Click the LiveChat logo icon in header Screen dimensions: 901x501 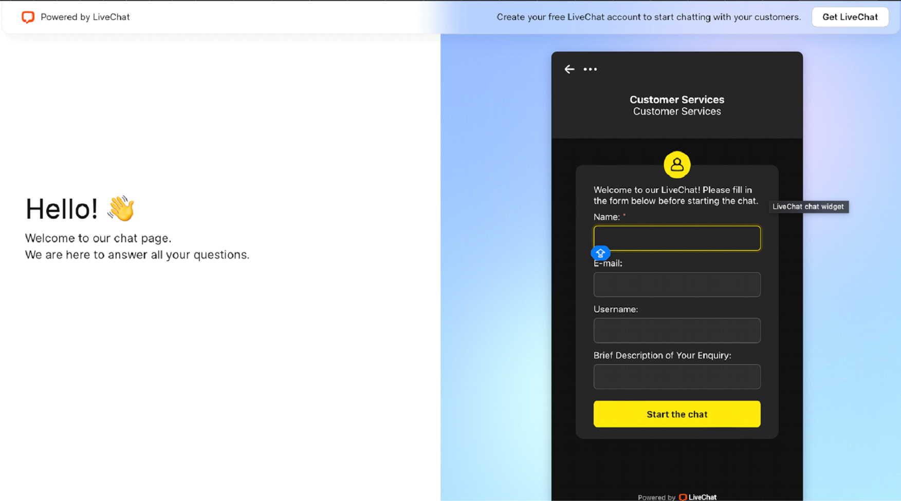click(x=28, y=17)
